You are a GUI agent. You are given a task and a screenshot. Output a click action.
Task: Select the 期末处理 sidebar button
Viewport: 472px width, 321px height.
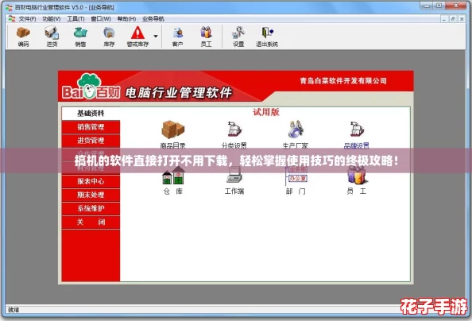(x=91, y=195)
